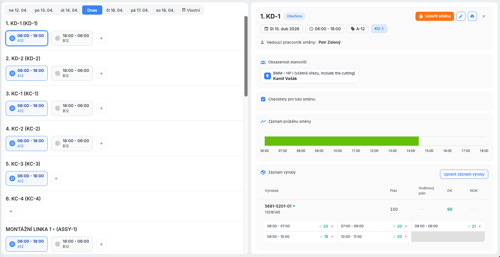Open the Vlastní custom date picker
The height and width of the screenshot is (257, 500).
191,10
